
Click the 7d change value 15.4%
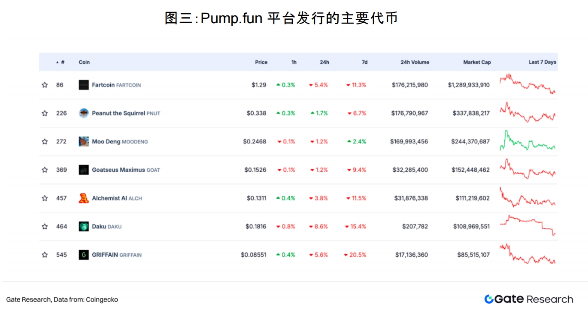click(355, 226)
